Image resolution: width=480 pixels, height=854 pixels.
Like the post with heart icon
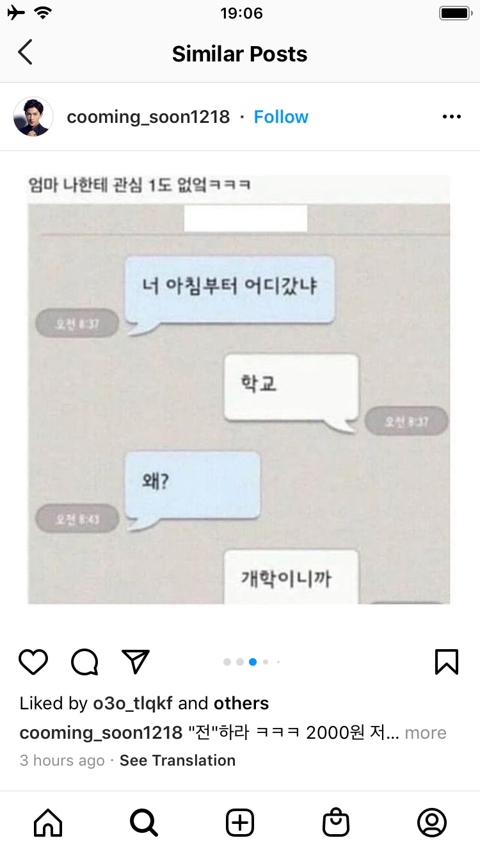click(33, 662)
